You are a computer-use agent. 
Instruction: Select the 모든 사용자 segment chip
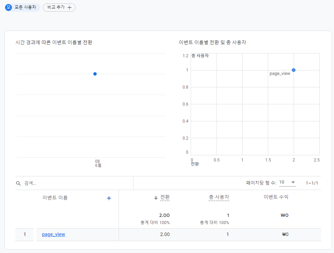click(x=22, y=7)
